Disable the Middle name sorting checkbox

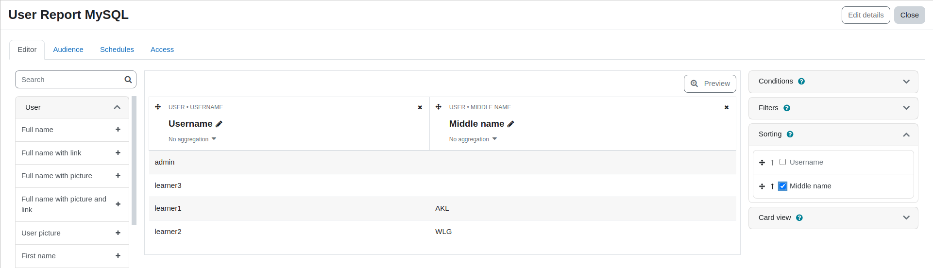click(782, 186)
